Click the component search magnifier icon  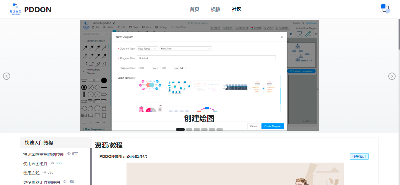tap(106, 34)
